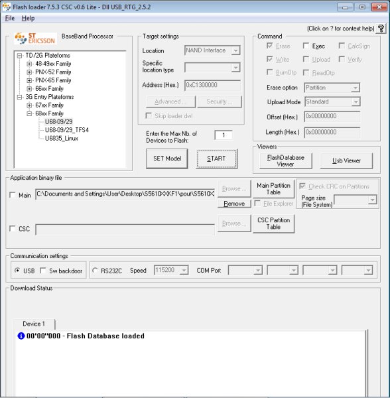
Task: Open the Location NAND Interface dropdown
Action: [212, 50]
